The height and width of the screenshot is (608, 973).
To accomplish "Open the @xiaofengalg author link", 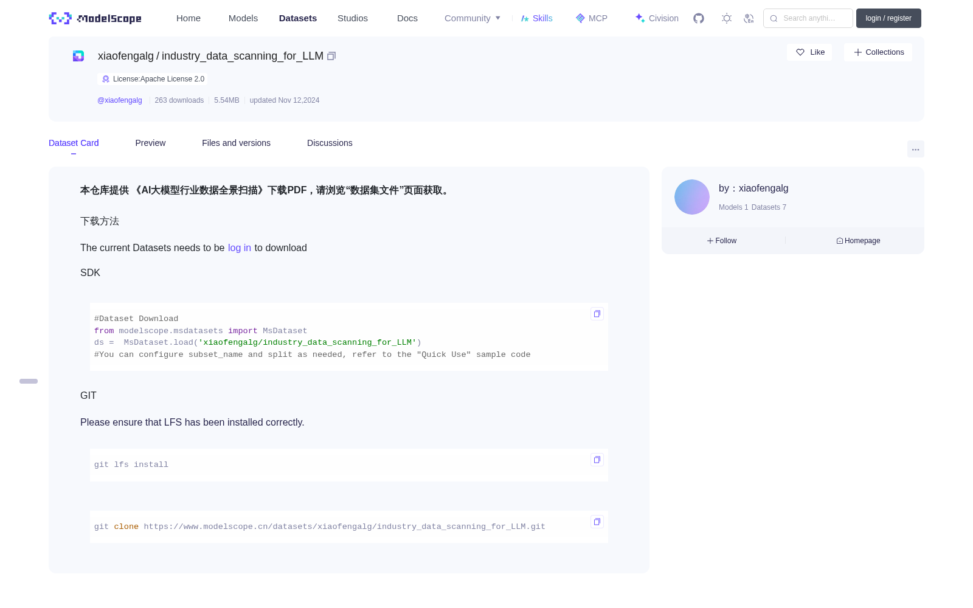I will click(x=120, y=100).
